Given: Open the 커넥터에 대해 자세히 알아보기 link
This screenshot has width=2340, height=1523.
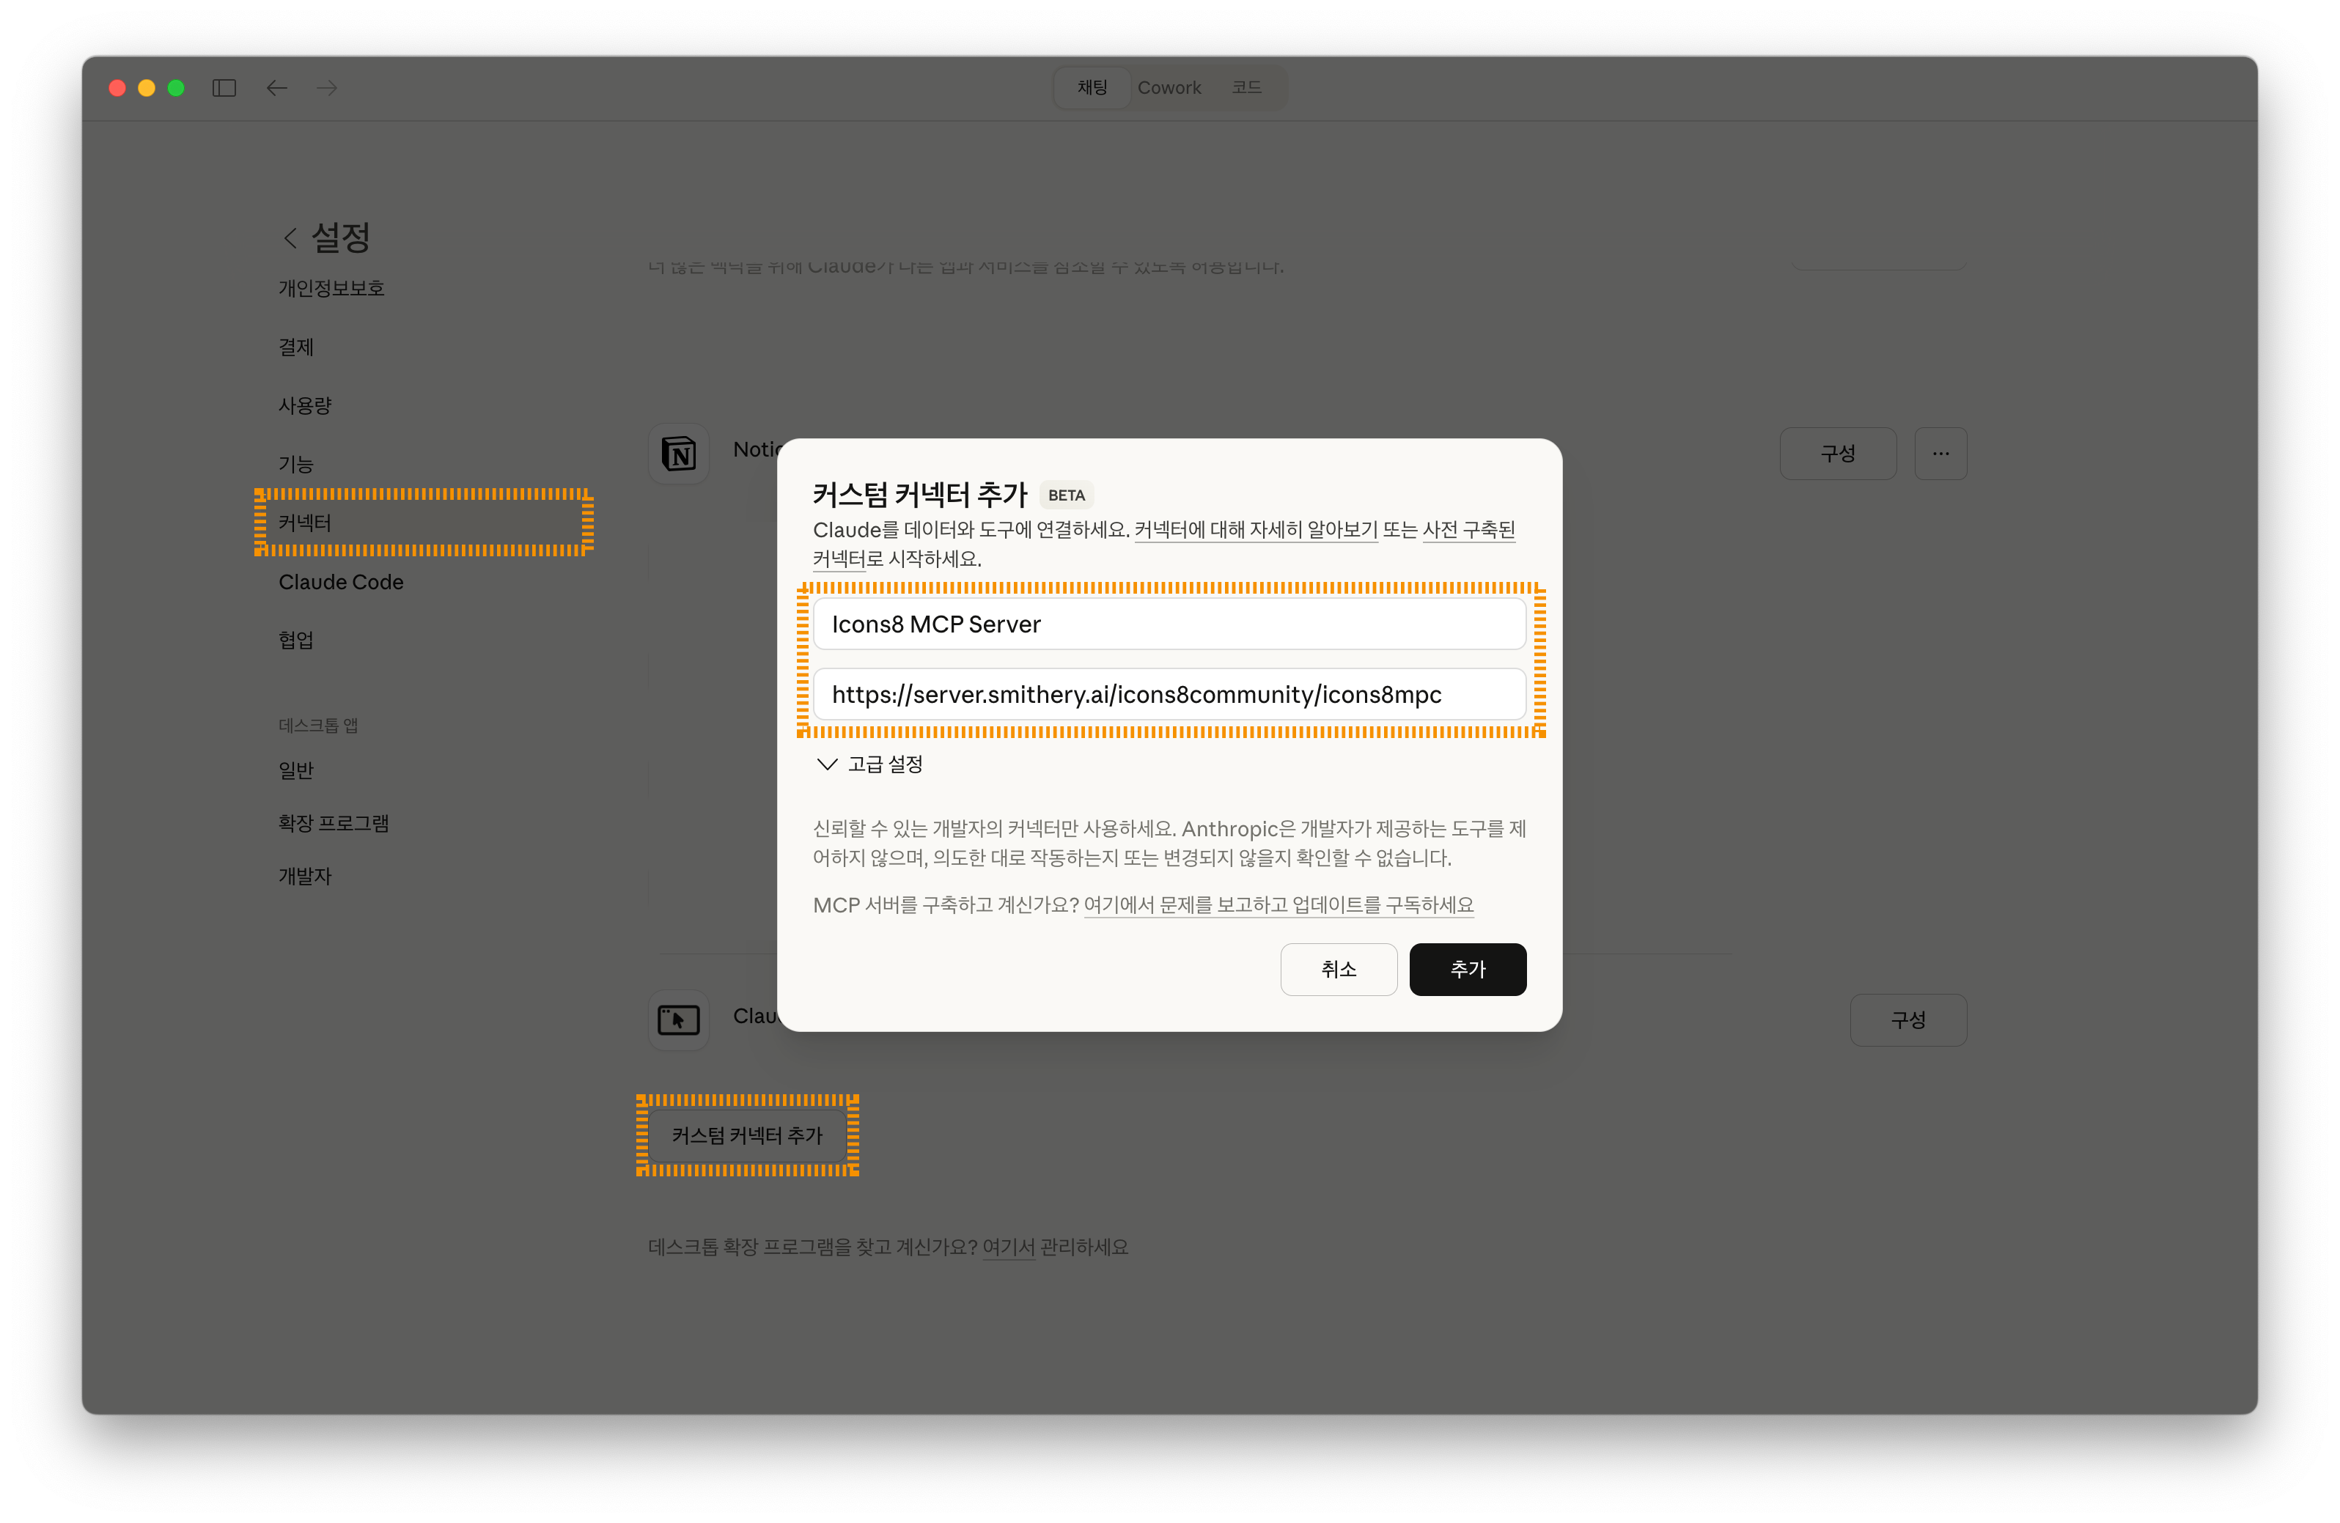Looking at the screenshot, I should pos(1256,530).
